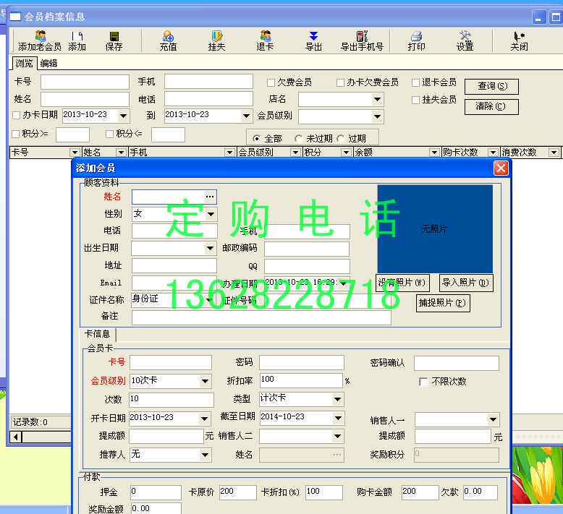Click the 导入照片 button
Screen dimensions: 563x514
point(466,283)
